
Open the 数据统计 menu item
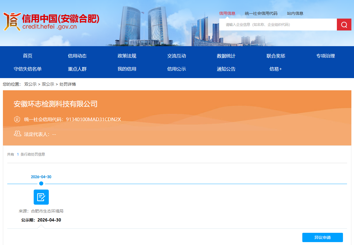click(226, 56)
